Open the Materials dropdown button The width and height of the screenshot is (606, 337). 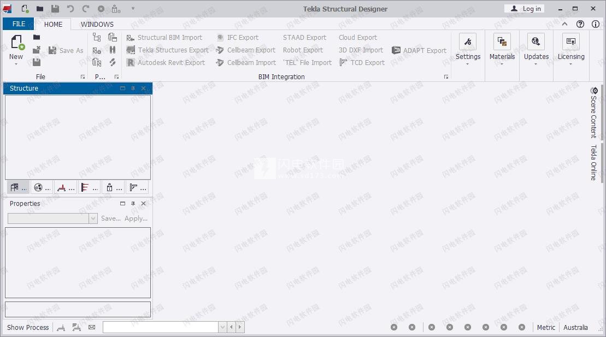pyautogui.click(x=502, y=50)
